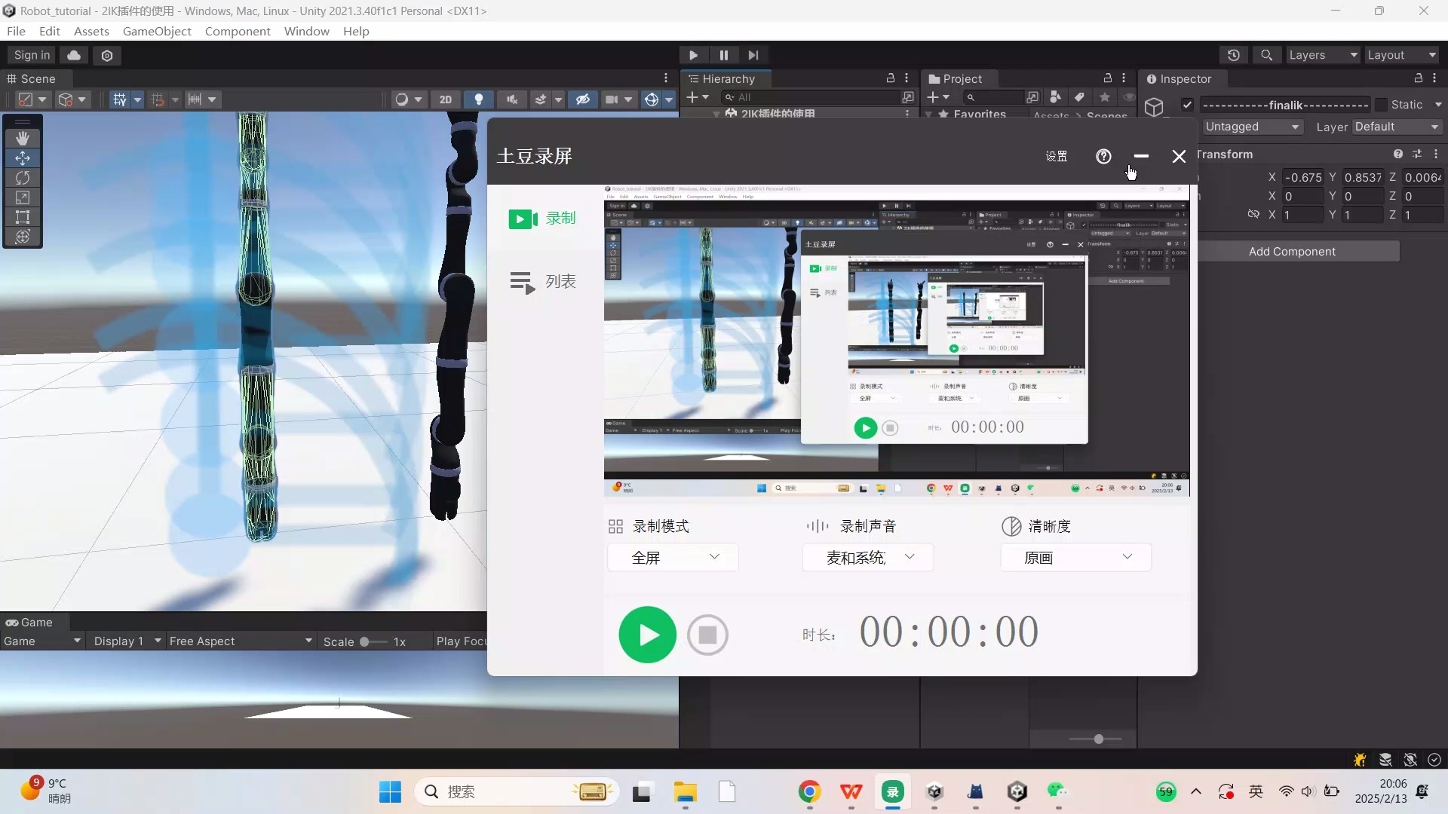Screen dimensions: 1448x814
Task: Select the Rotate tool
Action: click(23, 177)
